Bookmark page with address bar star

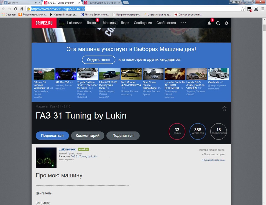pyautogui.click(x=243, y=9)
